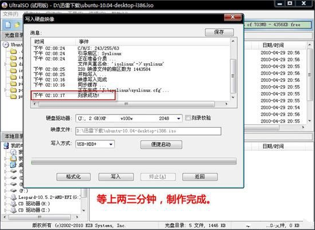Expand the CD drive (H:) node
This screenshot has width=315, height=230.
point(6,204)
